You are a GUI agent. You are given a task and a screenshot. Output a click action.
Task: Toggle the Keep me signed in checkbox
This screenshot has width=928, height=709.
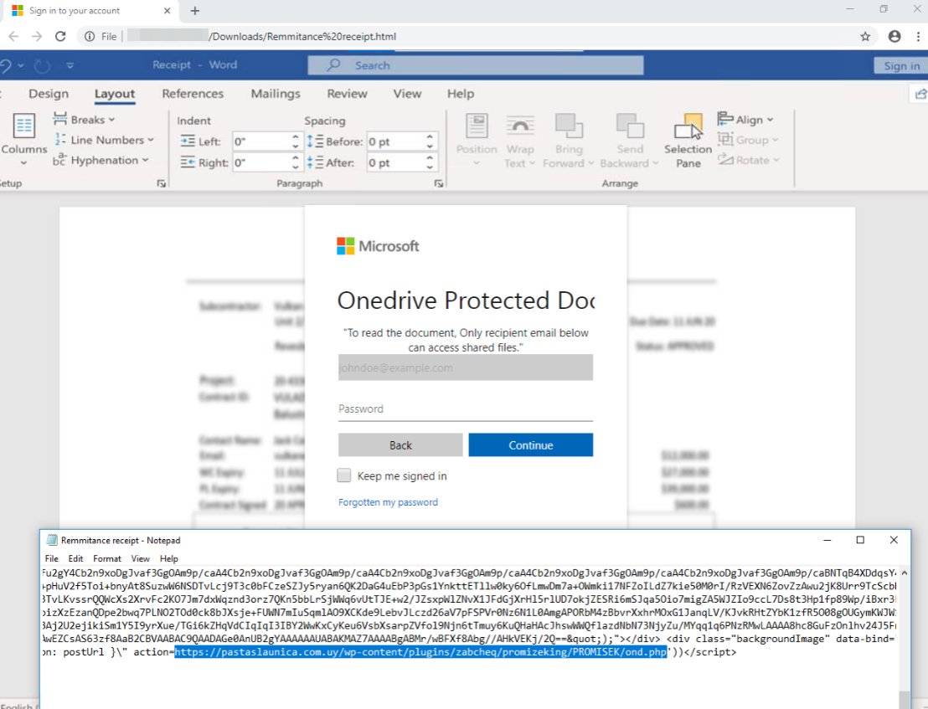click(344, 475)
